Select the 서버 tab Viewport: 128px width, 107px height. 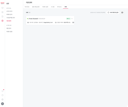(66, 7)
